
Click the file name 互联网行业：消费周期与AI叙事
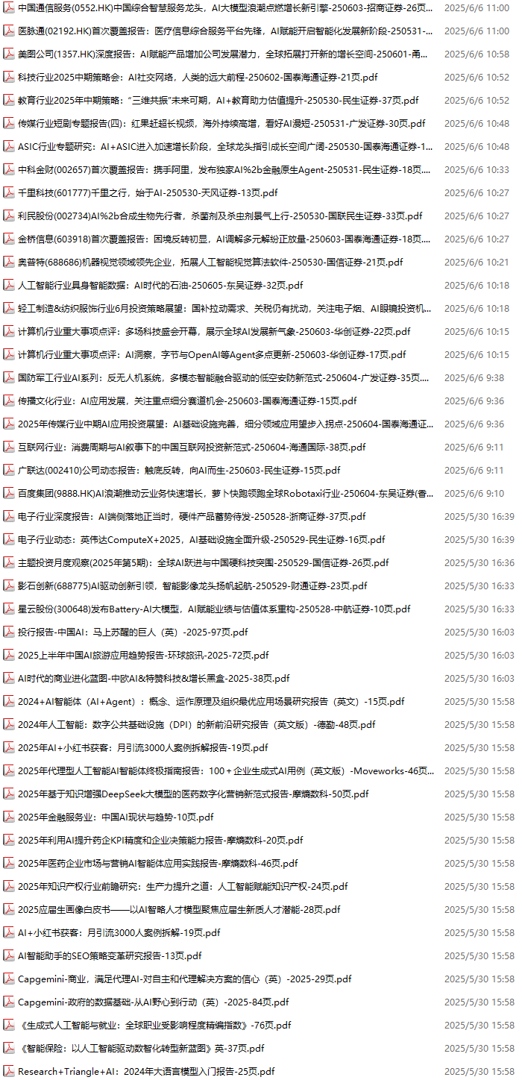click(192, 448)
